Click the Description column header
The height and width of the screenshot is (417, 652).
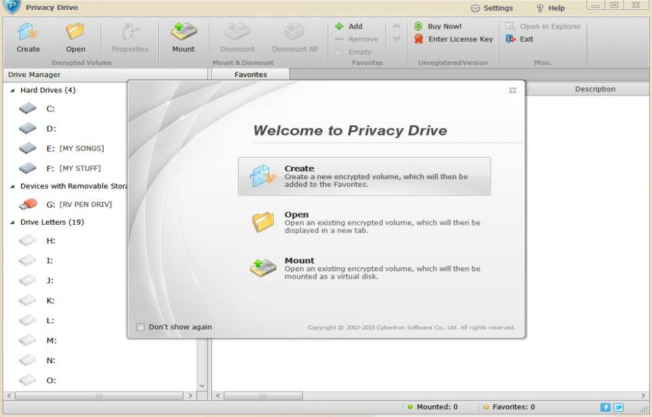(x=595, y=89)
